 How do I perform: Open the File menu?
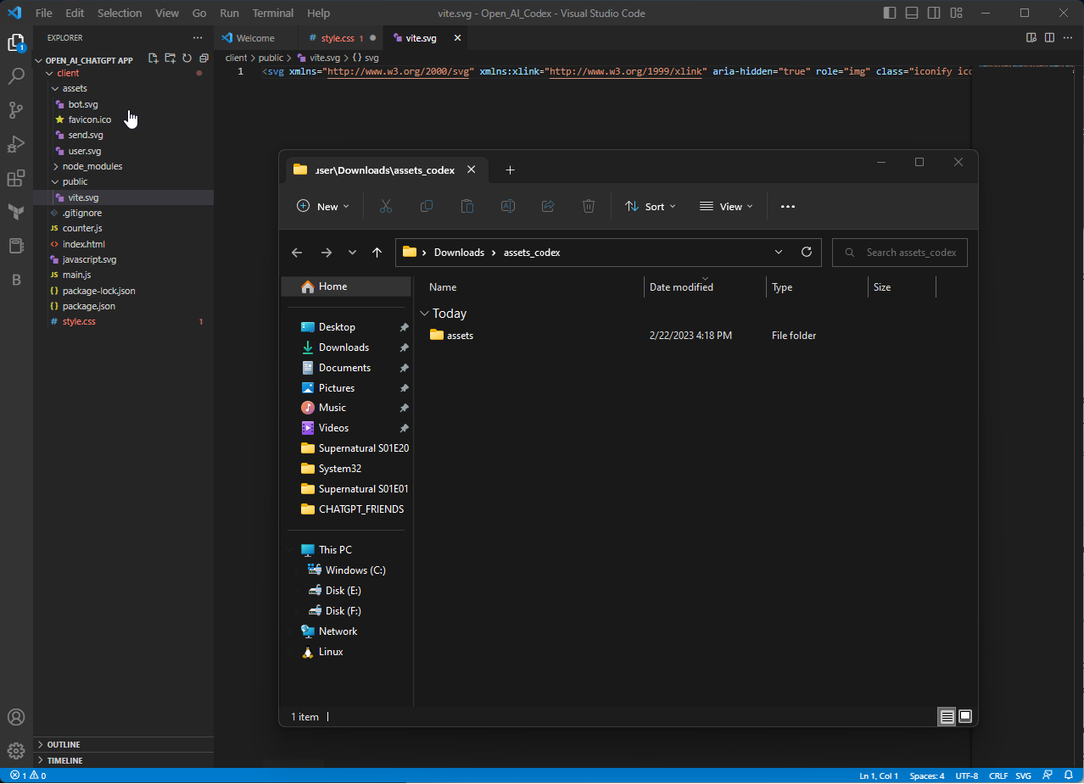click(44, 13)
